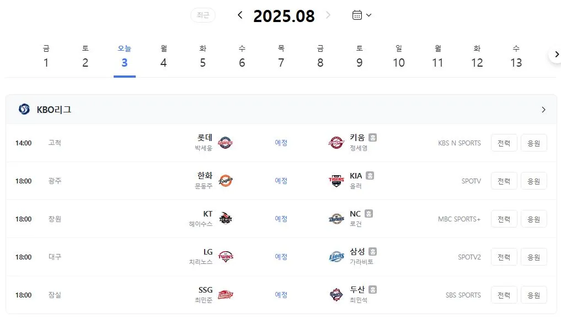
Task: Click the KBO league emblem icon
Action: [24, 109]
